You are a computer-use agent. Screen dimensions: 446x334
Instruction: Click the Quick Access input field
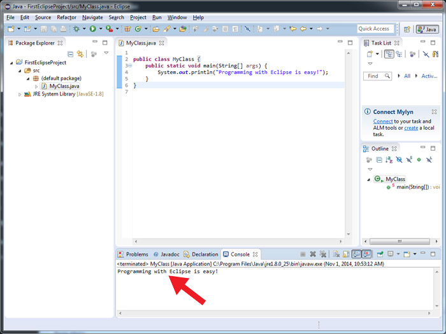375,29
